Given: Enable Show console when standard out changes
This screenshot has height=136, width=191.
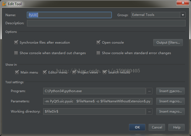Looking at the screenshot, I should click(x=16, y=53).
